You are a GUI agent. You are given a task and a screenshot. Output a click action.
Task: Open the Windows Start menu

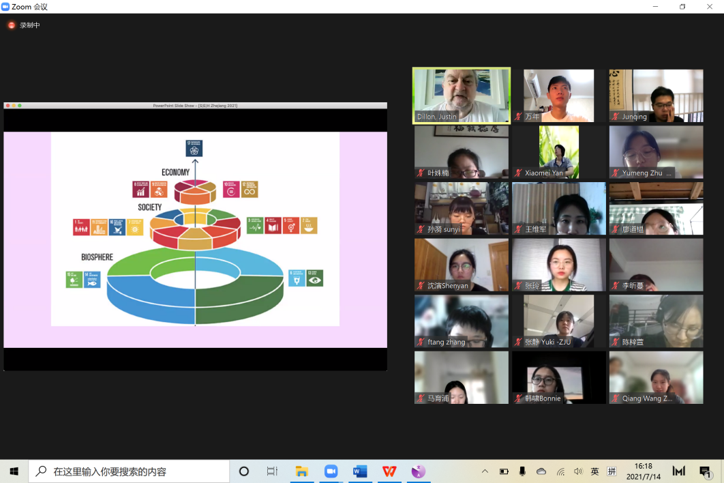point(14,471)
